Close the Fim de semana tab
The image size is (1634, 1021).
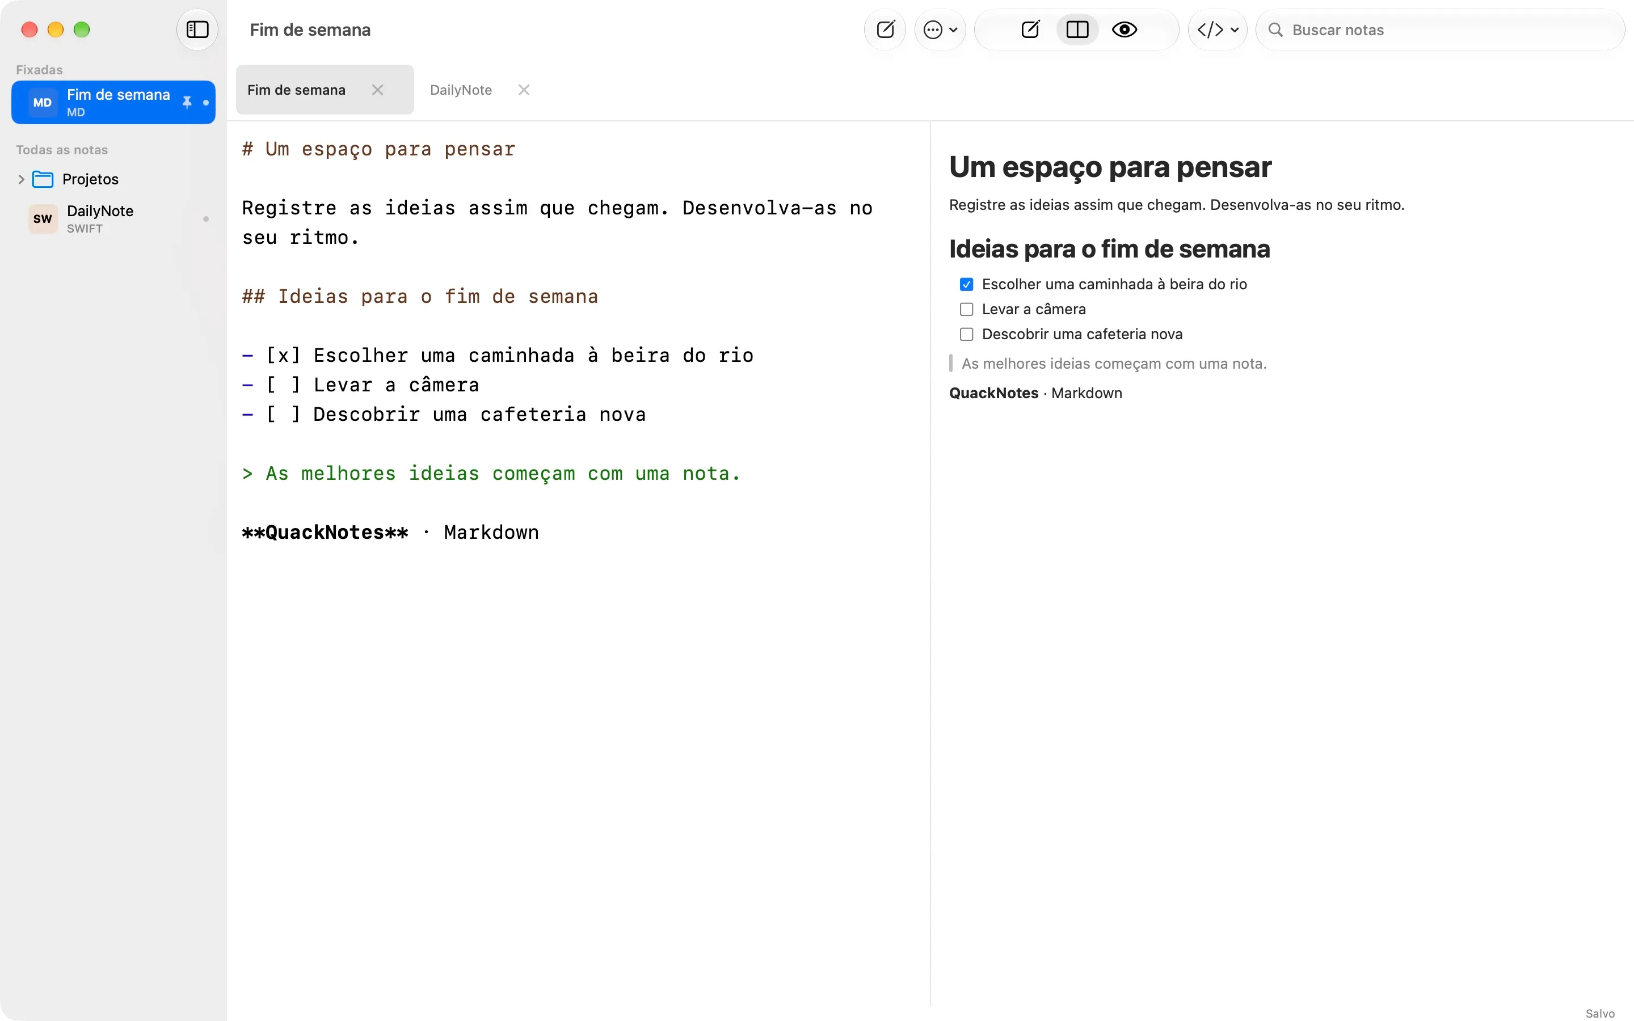(x=377, y=90)
